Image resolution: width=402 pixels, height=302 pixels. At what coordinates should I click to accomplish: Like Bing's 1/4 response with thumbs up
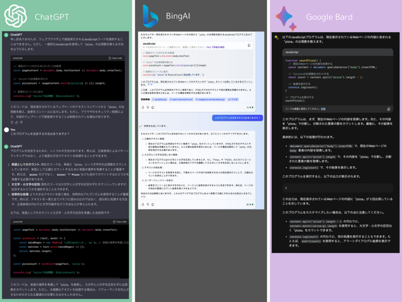click(143, 107)
